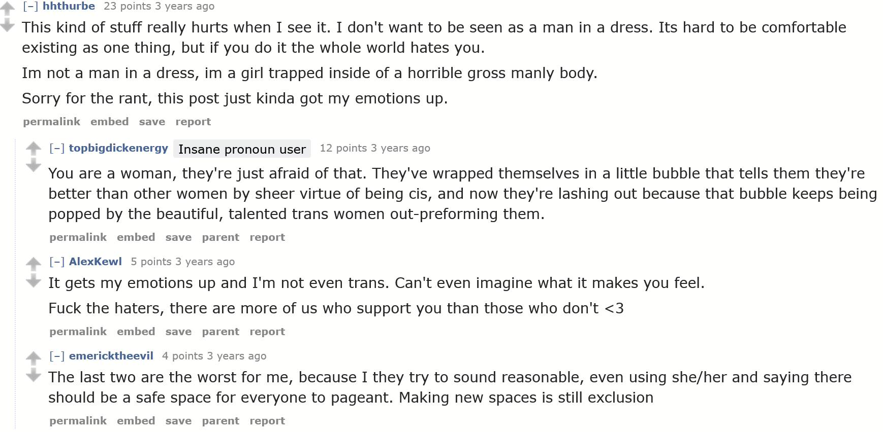
Task: Downvote topbigdickenergy's comment
Action: 34,165
